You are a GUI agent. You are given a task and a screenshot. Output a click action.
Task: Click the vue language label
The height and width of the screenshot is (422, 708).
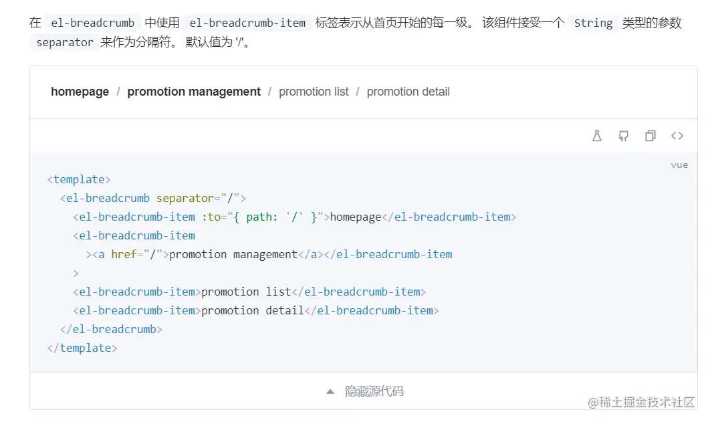click(679, 165)
